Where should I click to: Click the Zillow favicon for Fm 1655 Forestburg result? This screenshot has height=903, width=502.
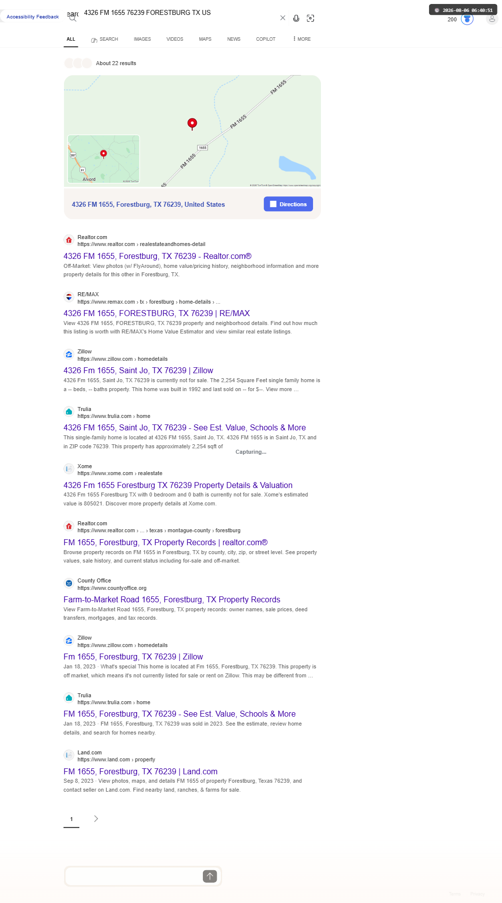tap(69, 641)
